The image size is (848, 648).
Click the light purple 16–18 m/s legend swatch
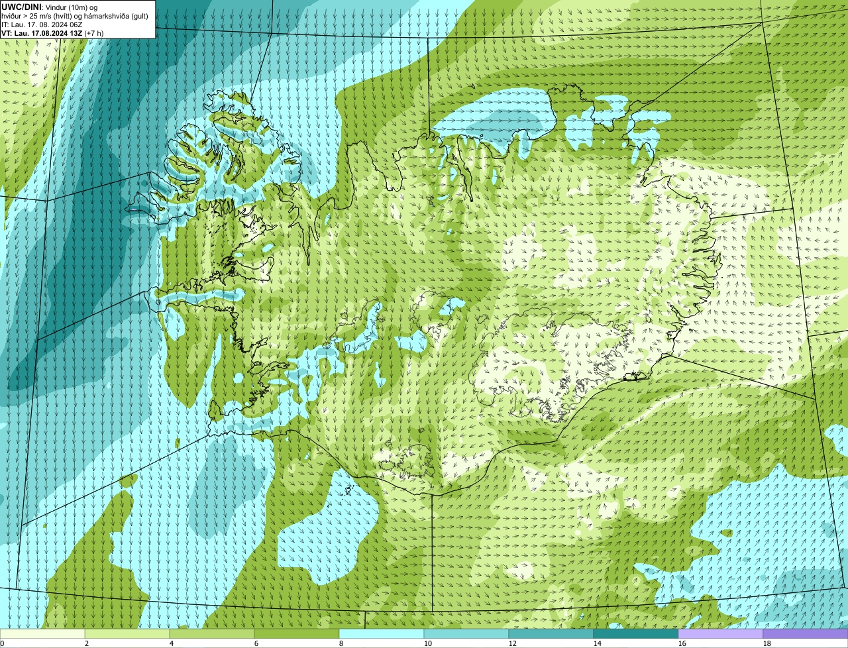tap(721, 634)
